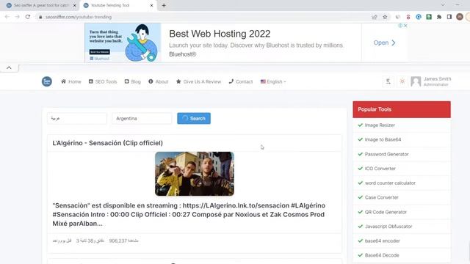Screen dimensions: 470x264
Task: Click the blue Search button
Action: [194, 119]
